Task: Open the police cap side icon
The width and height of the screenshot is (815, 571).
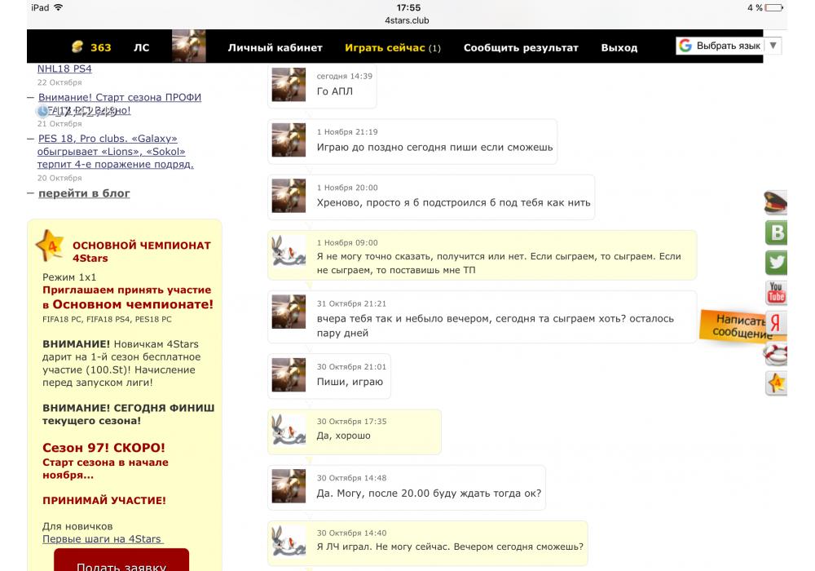Action: point(775,203)
